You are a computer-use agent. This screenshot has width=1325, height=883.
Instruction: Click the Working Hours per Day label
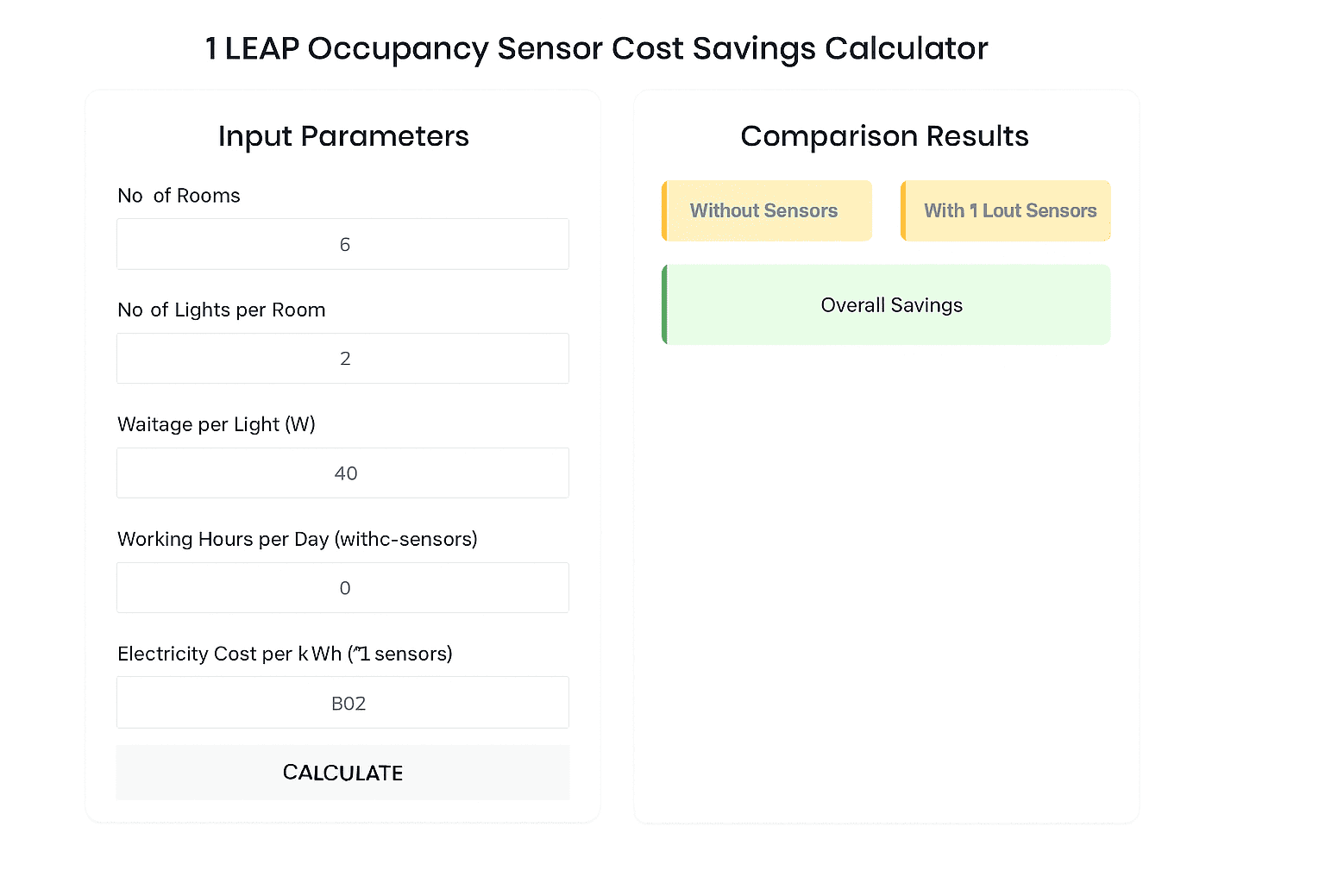click(x=297, y=539)
